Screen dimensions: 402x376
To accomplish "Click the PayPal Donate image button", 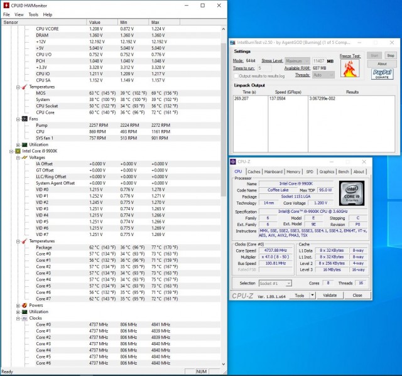I will 382,74.
